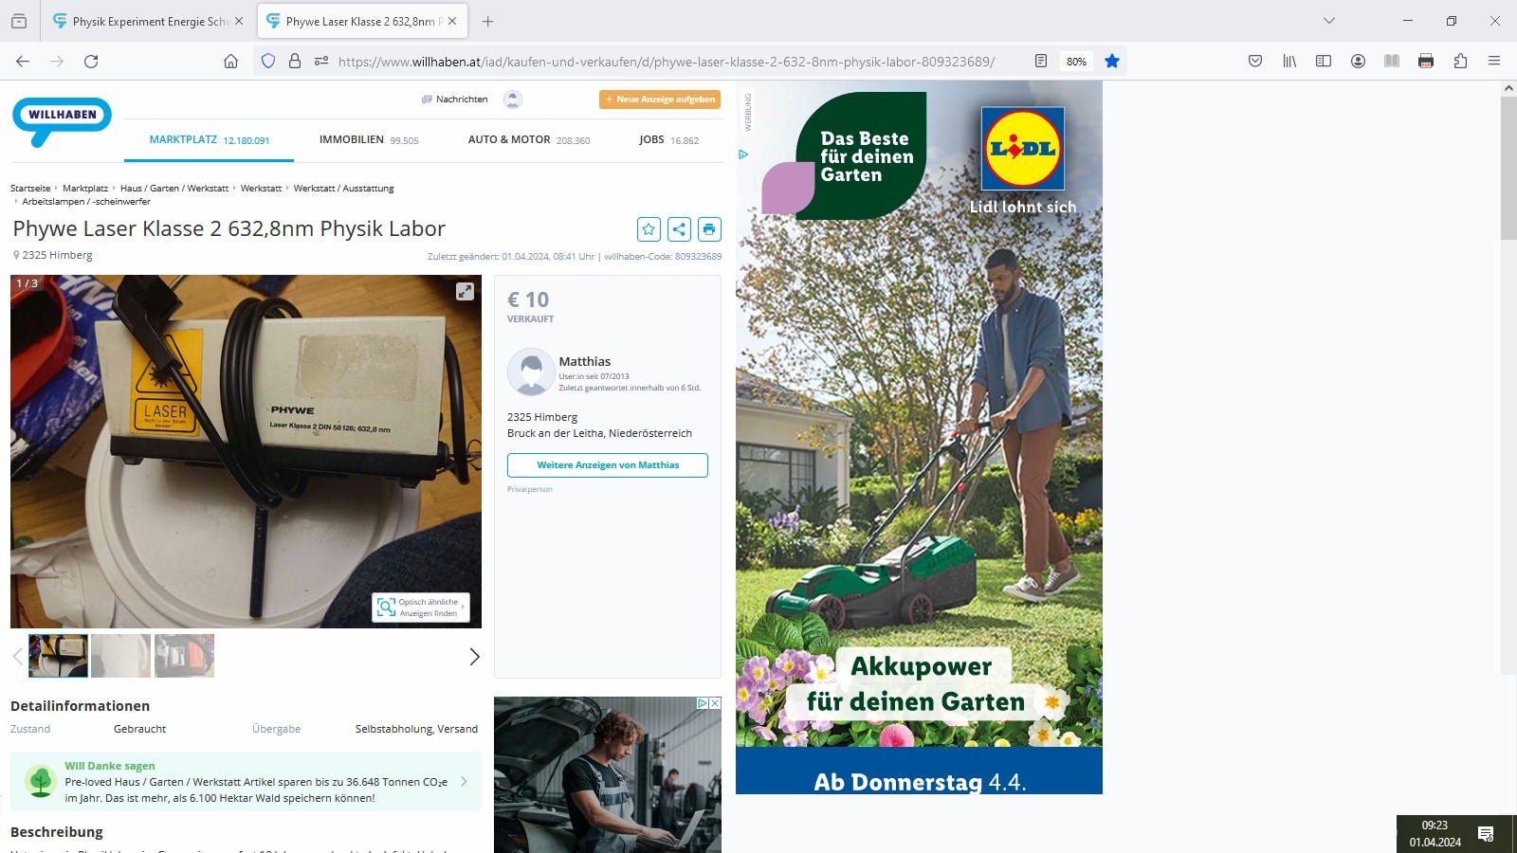This screenshot has height=853, width=1517.
Task: Open seller Matthias's profile picture
Action: pos(531,372)
